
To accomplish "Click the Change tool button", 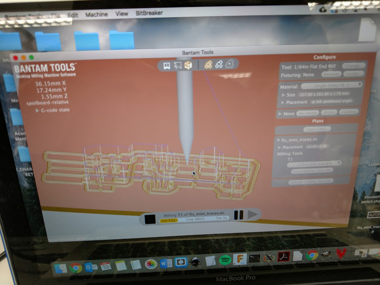I will [x=354, y=65].
